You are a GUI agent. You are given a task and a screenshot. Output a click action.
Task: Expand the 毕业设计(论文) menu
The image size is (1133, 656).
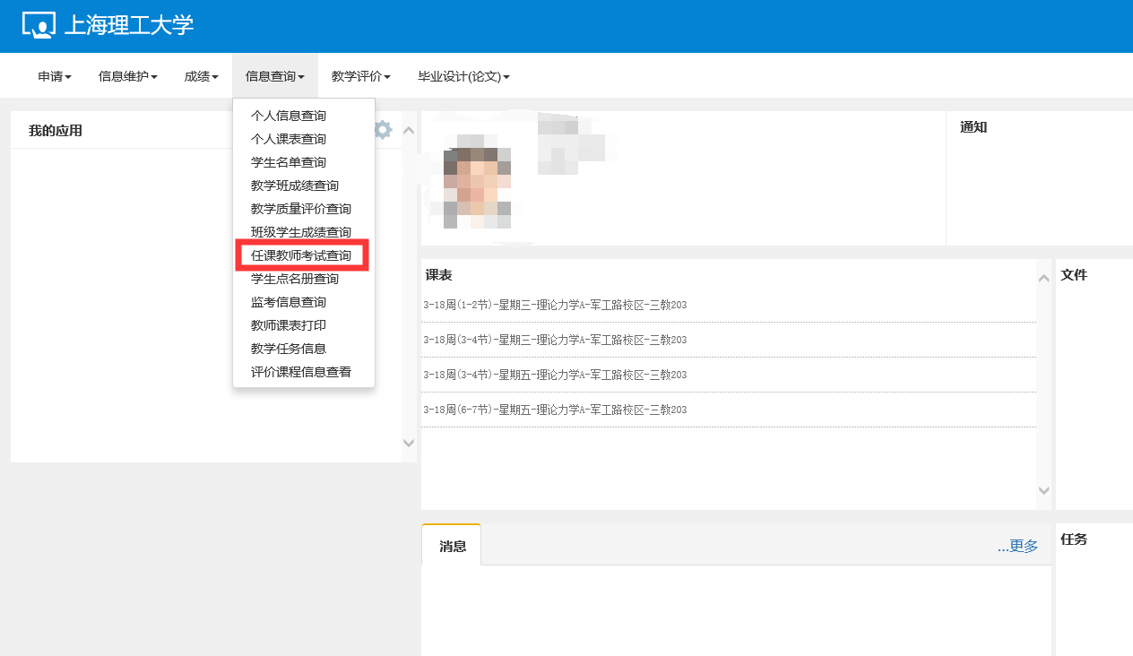(463, 77)
